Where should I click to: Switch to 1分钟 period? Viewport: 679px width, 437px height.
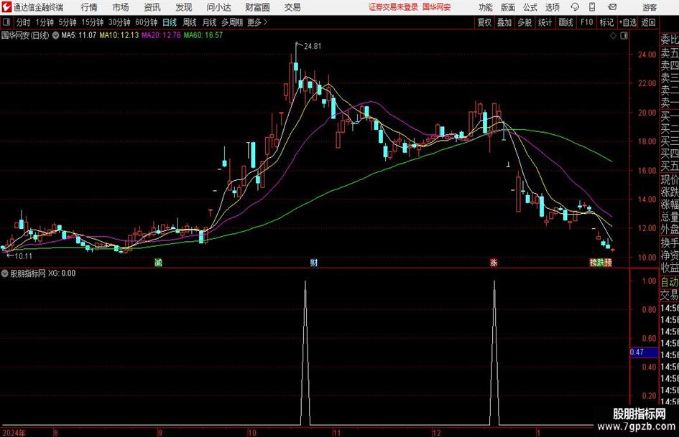(x=45, y=22)
